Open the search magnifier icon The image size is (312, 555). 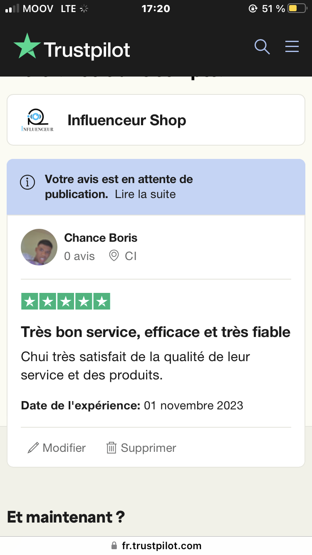tap(262, 47)
